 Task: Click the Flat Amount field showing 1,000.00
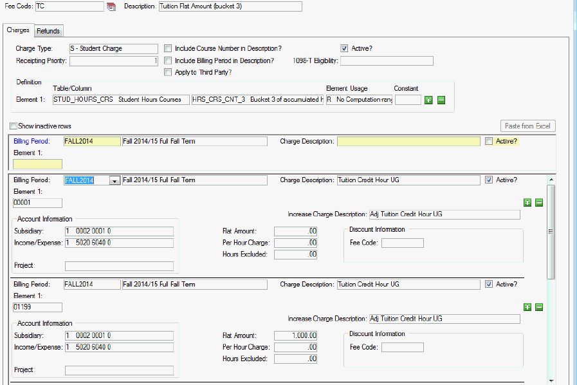[295, 335]
